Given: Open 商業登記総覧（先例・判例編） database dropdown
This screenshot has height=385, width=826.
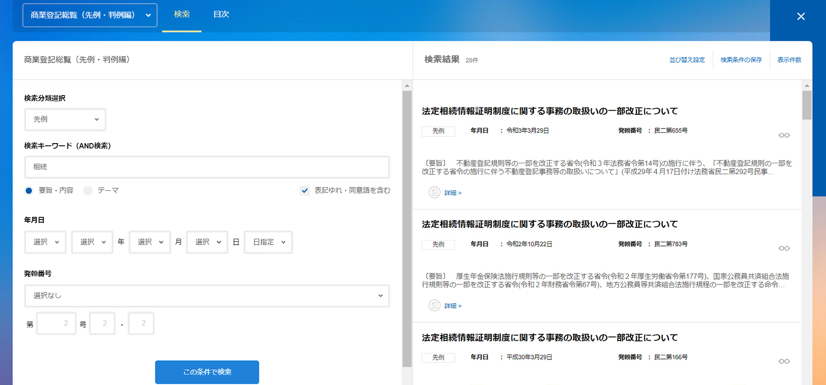Looking at the screenshot, I should 90,15.
